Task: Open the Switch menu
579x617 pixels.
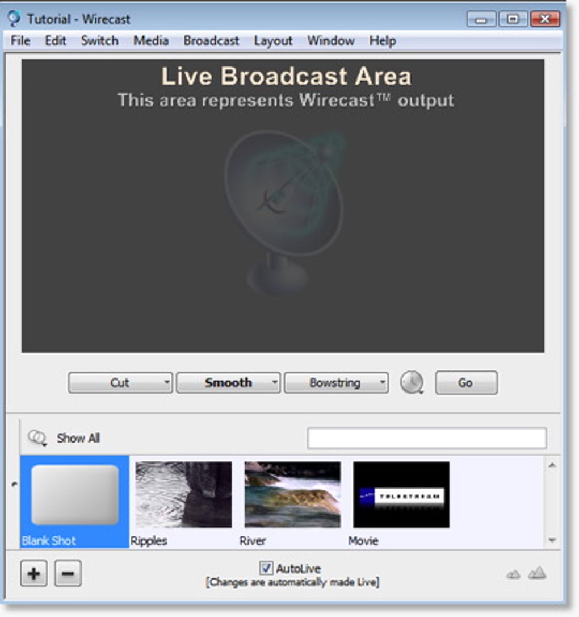Action: (x=100, y=40)
